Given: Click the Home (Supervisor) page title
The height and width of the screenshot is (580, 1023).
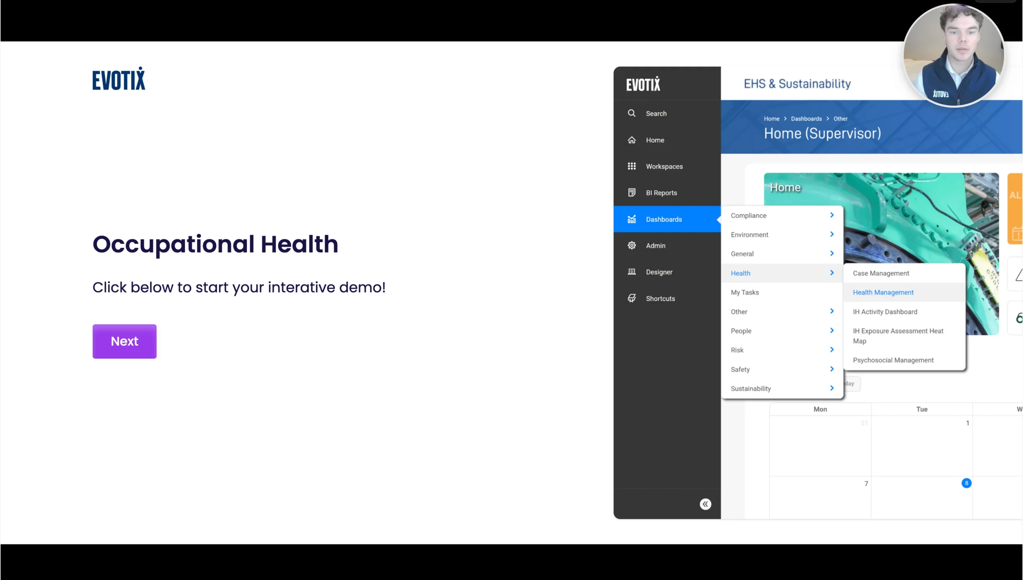Looking at the screenshot, I should (822, 133).
